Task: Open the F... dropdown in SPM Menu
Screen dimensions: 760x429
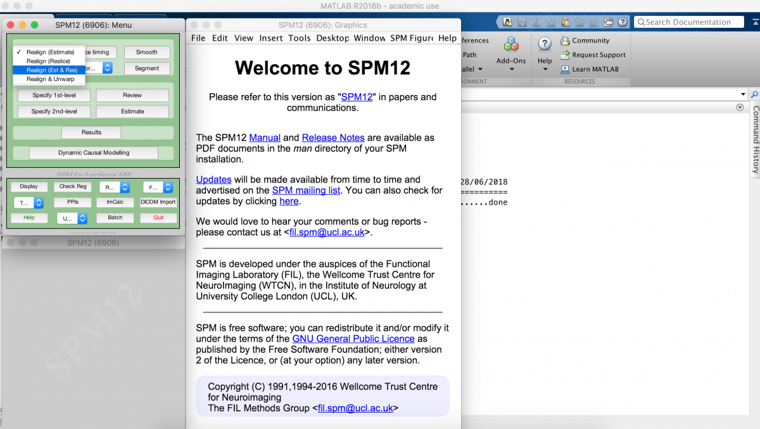Action: point(158,188)
